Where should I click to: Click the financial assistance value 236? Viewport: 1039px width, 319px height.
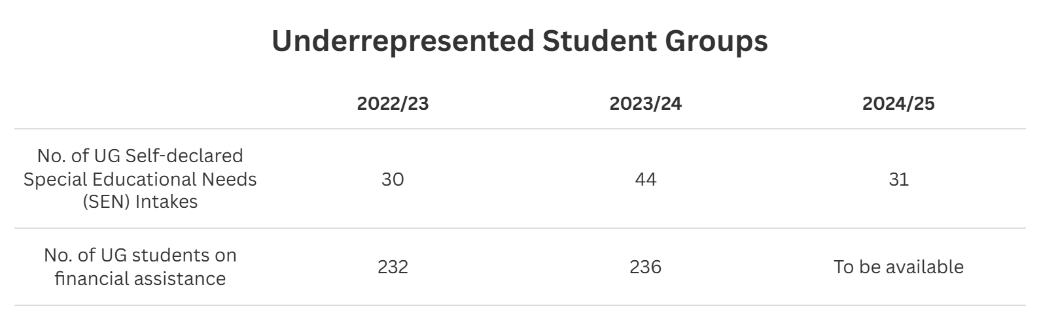coord(645,267)
